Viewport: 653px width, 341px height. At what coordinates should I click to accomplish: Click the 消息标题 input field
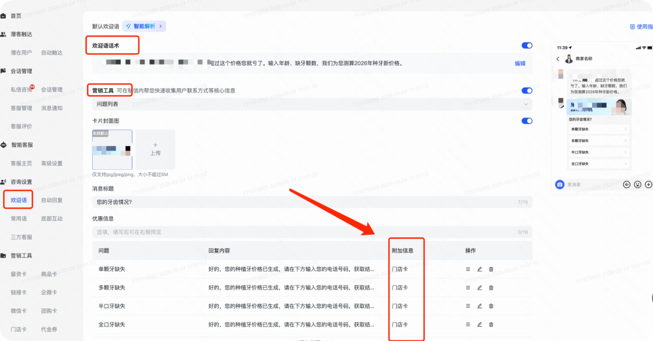pyautogui.click(x=312, y=202)
